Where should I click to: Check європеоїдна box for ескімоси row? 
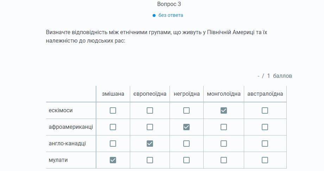click(150, 110)
